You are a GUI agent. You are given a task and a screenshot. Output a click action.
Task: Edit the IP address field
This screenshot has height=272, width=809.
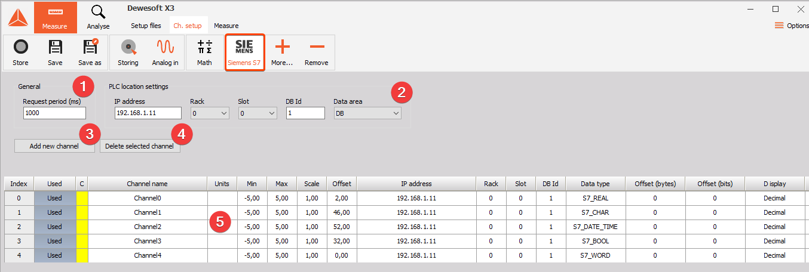point(148,113)
